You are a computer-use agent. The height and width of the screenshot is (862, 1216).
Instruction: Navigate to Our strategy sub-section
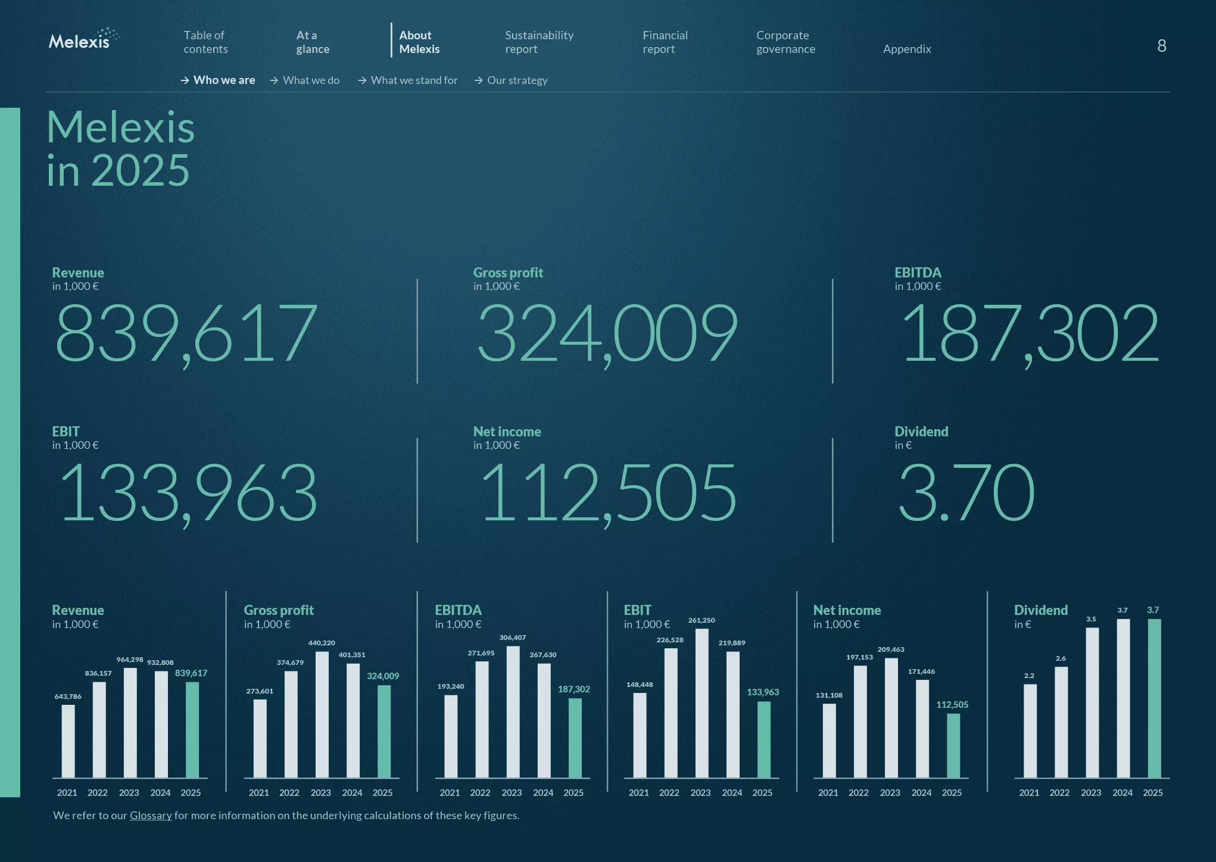pos(517,80)
